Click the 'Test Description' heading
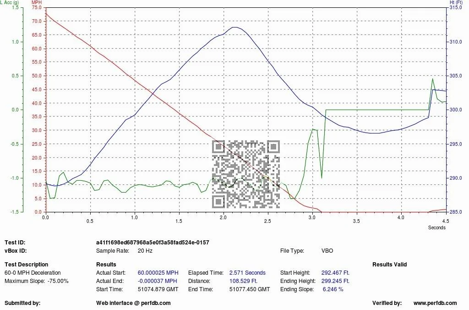Screen dimensions: 469x310 (x=26, y=265)
